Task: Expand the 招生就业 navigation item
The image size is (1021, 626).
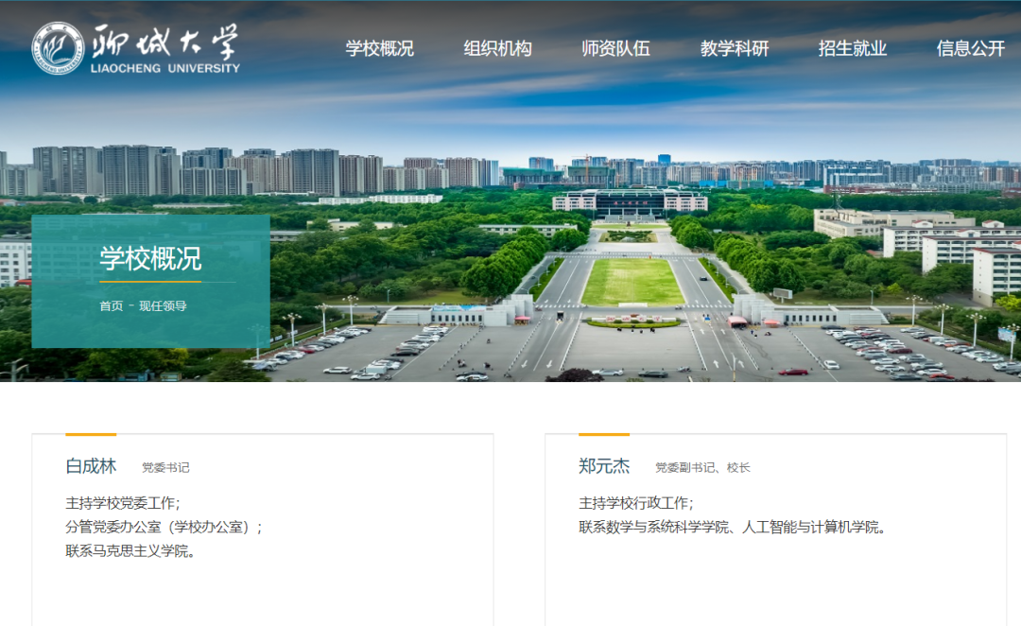Action: tap(852, 49)
